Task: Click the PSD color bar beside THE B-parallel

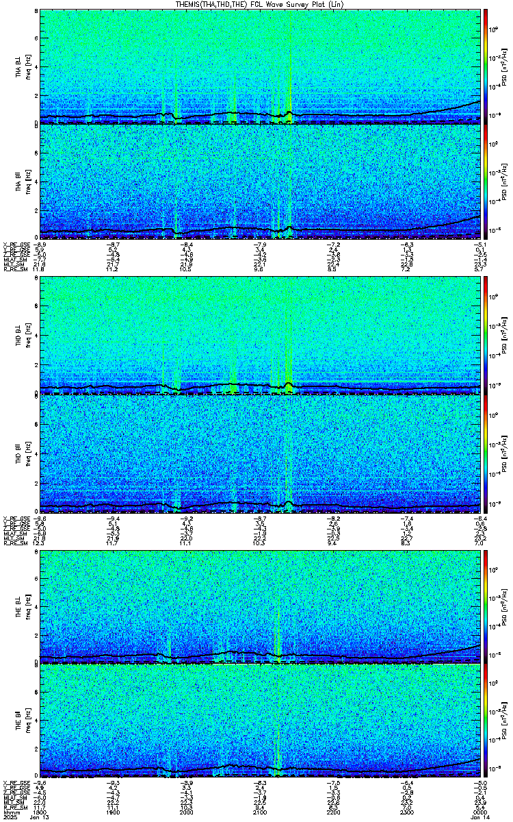Action: point(486,722)
